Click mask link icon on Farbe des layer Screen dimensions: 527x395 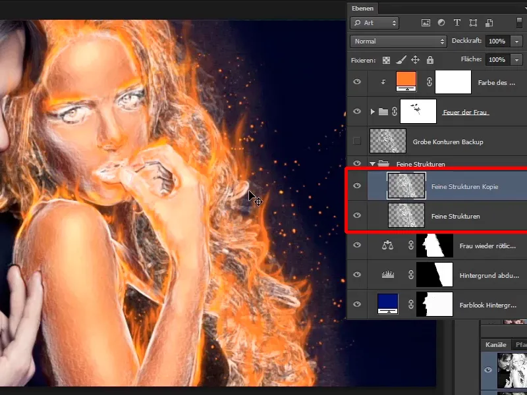coord(430,82)
